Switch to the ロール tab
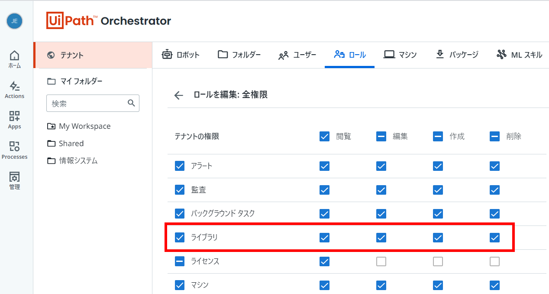This screenshot has height=294, width=549. pos(350,55)
